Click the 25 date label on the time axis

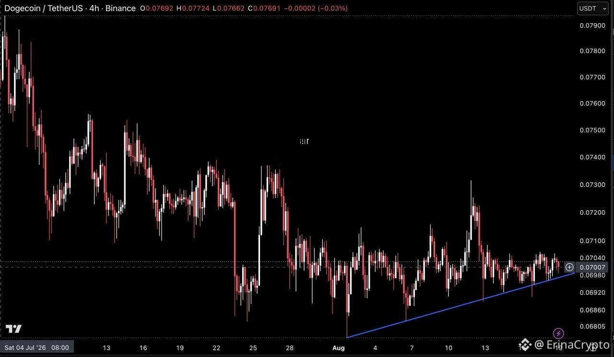coord(253,348)
